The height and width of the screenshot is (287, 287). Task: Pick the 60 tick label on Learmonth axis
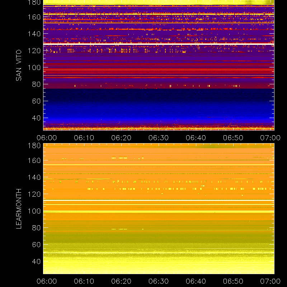(36, 245)
